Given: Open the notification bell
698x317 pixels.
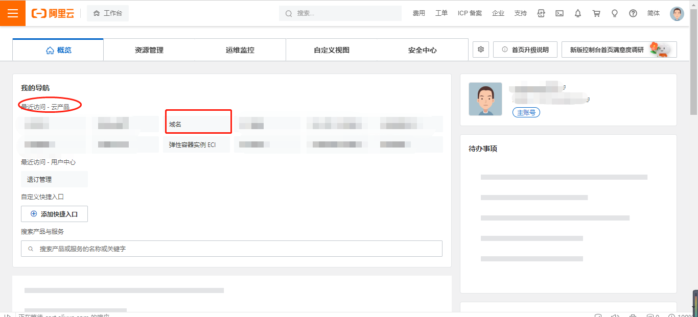Looking at the screenshot, I should (x=578, y=13).
